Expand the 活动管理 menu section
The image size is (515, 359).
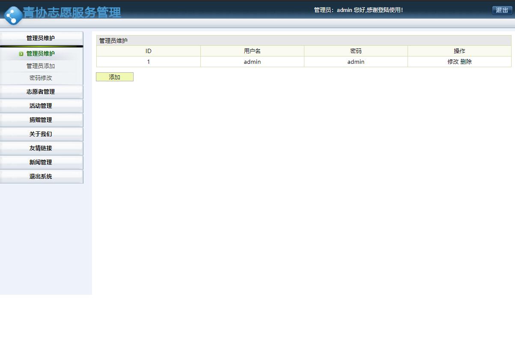pos(42,106)
